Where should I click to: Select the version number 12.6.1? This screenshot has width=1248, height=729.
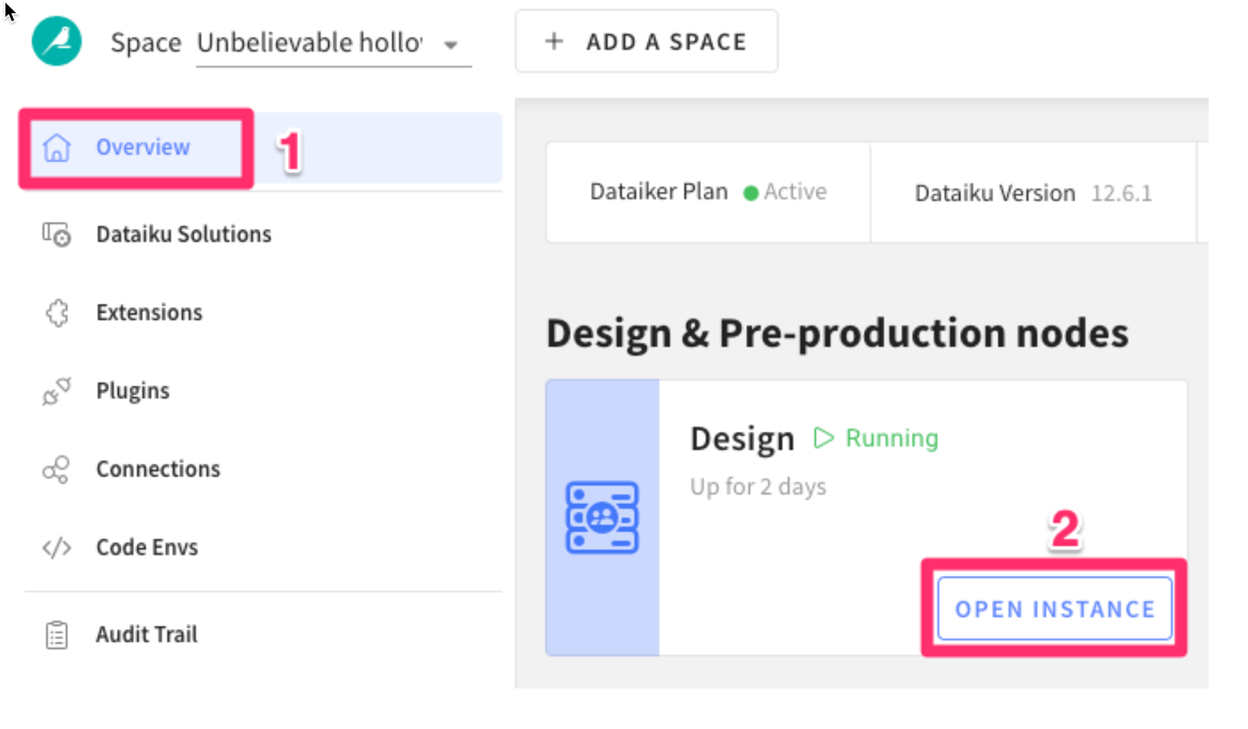pyautogui.click(x=1121, y=193)
